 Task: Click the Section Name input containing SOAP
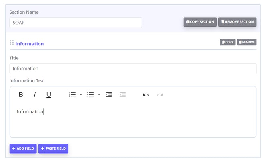75,23
